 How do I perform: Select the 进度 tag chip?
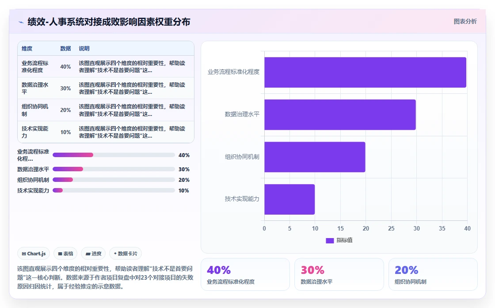click(93, 254)
